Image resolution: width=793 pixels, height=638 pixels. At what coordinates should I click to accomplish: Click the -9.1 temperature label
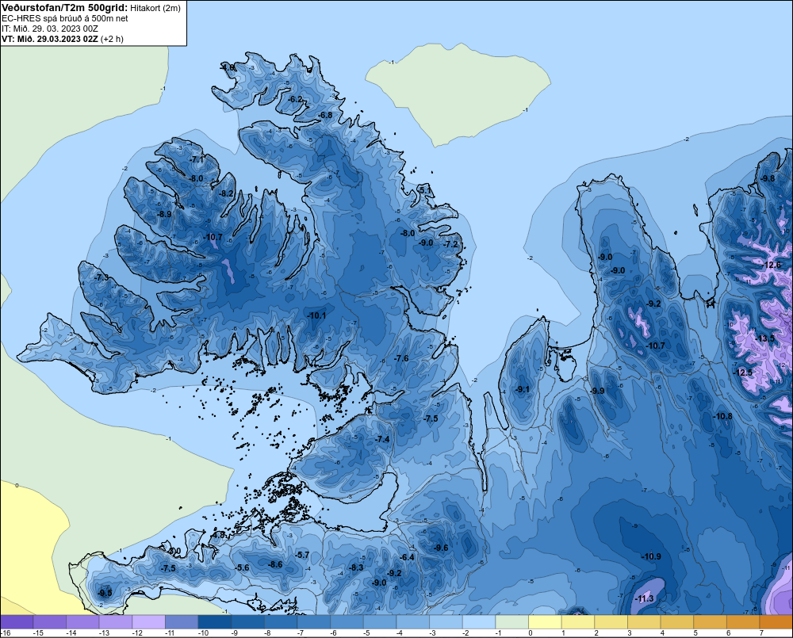click(x=523, y=389)
